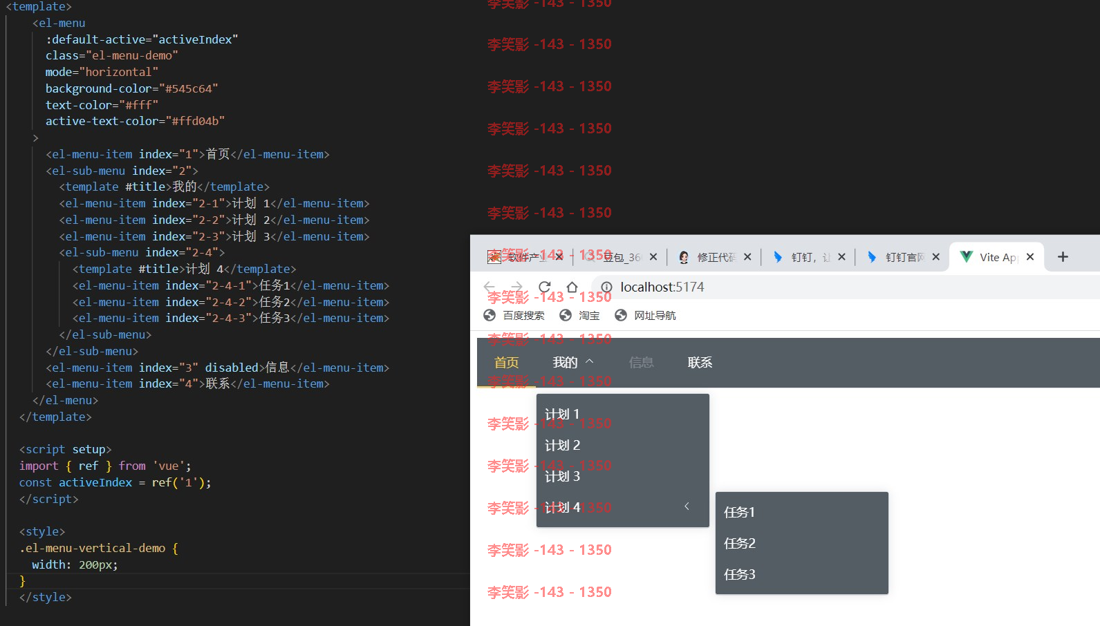Choose 计划 3 from the submenu
Image resolution: width=1100 pixels, height=626 pixels.
click(x=623, y=476)
